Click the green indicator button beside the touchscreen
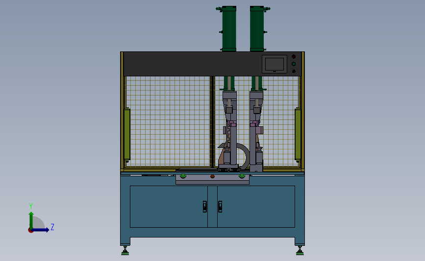 294,64
